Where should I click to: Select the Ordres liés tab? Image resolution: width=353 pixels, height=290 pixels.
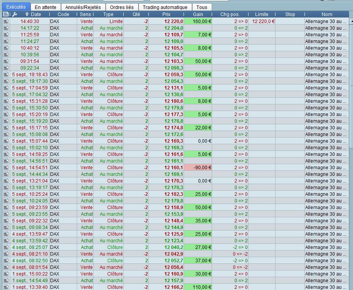pos(122,7)
